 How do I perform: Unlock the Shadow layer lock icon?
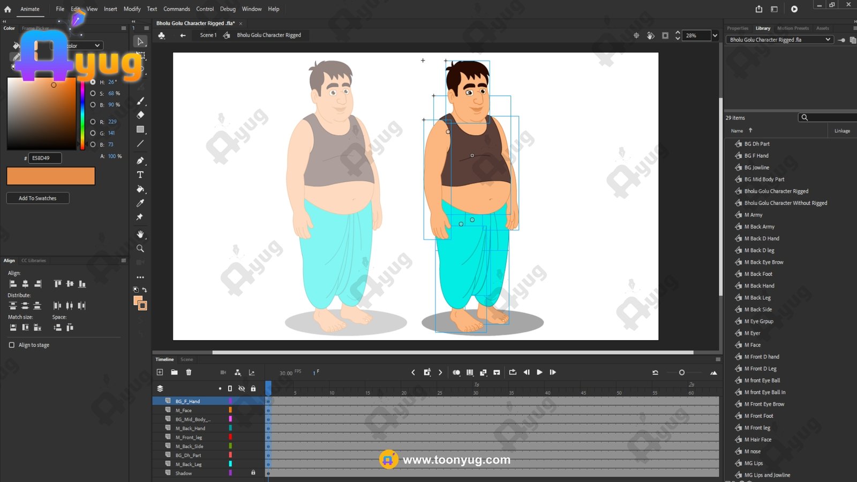[x=253, y=472]
